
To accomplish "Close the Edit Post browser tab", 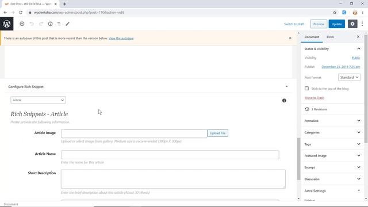I will pyautogui.click(x=56, y=4).
